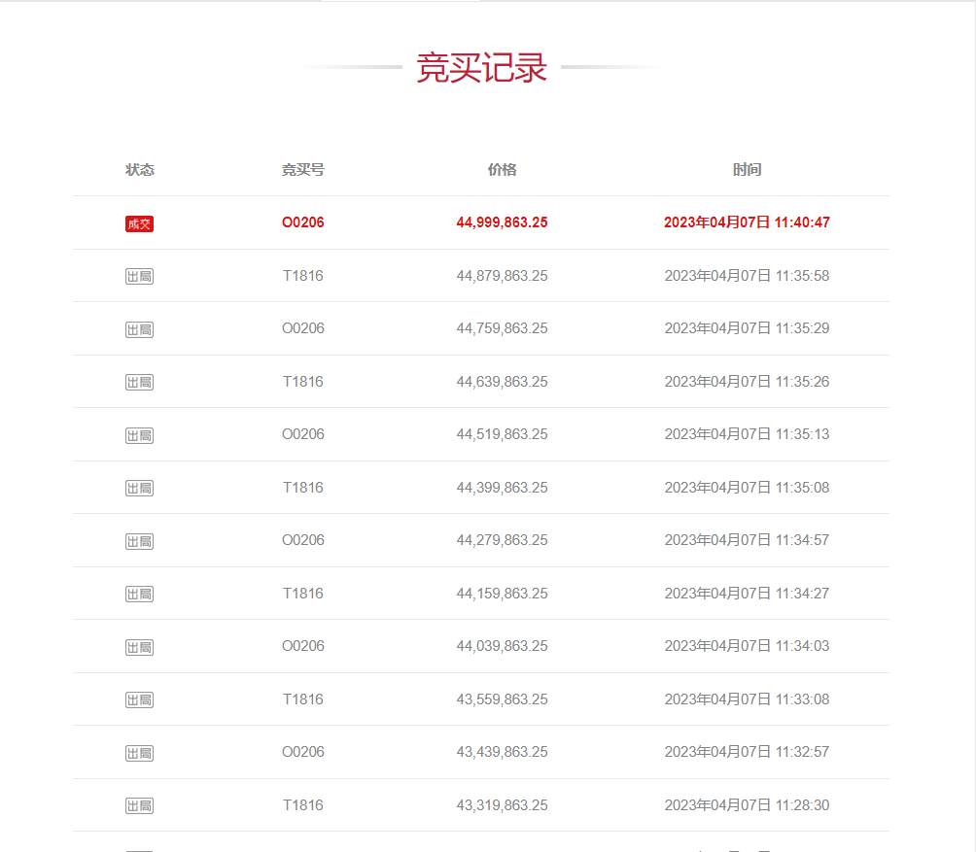Select the timestamp 2023年04月07日 11:35:58
The image size is (976, 852).
click(x=747, y=276)
